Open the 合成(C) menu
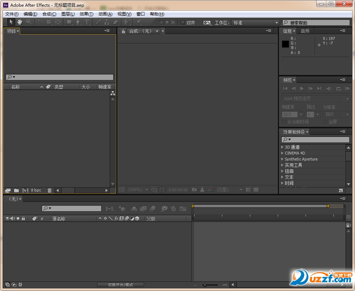 point(49,14)
